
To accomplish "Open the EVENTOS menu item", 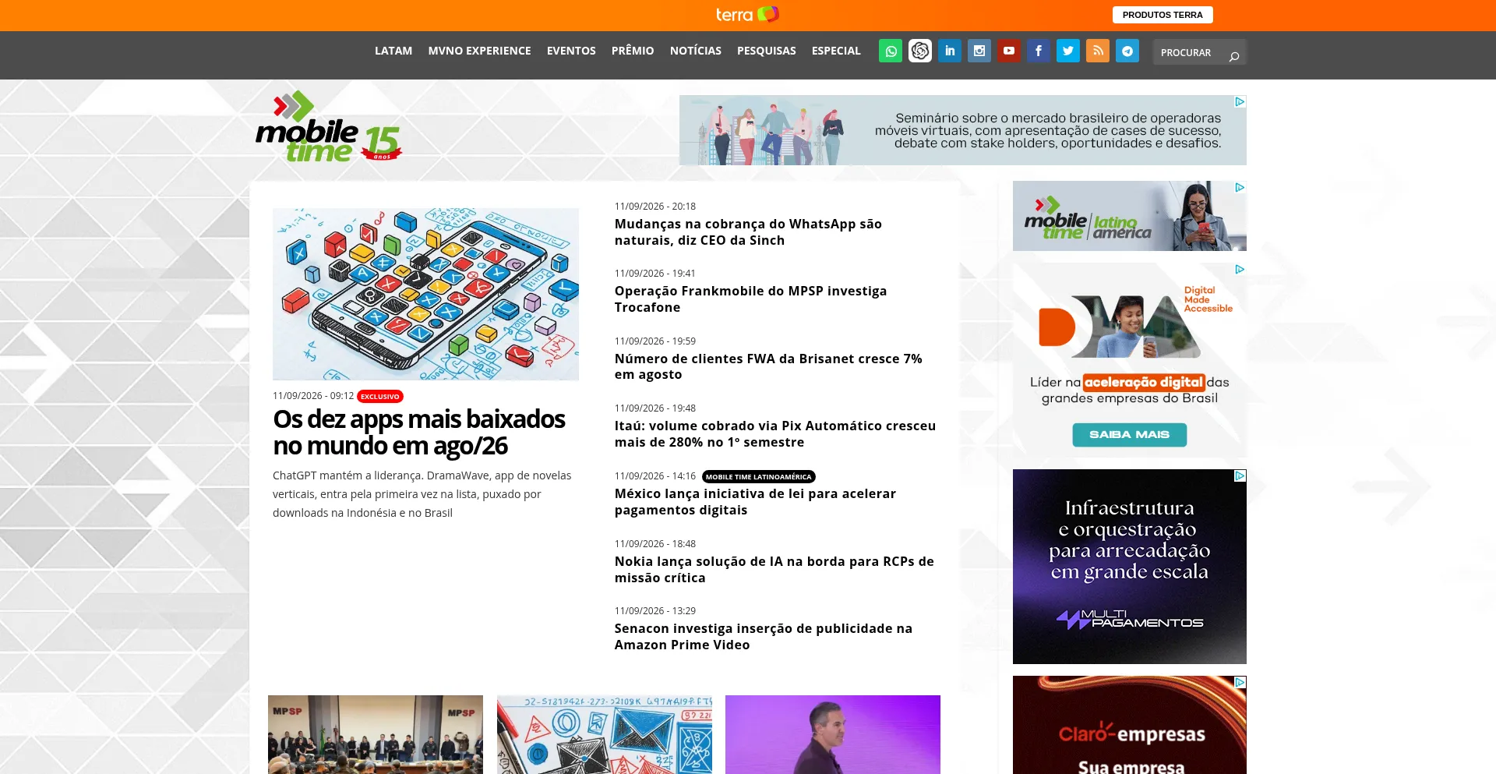I will pyautogui.click(x=571, y=51).
